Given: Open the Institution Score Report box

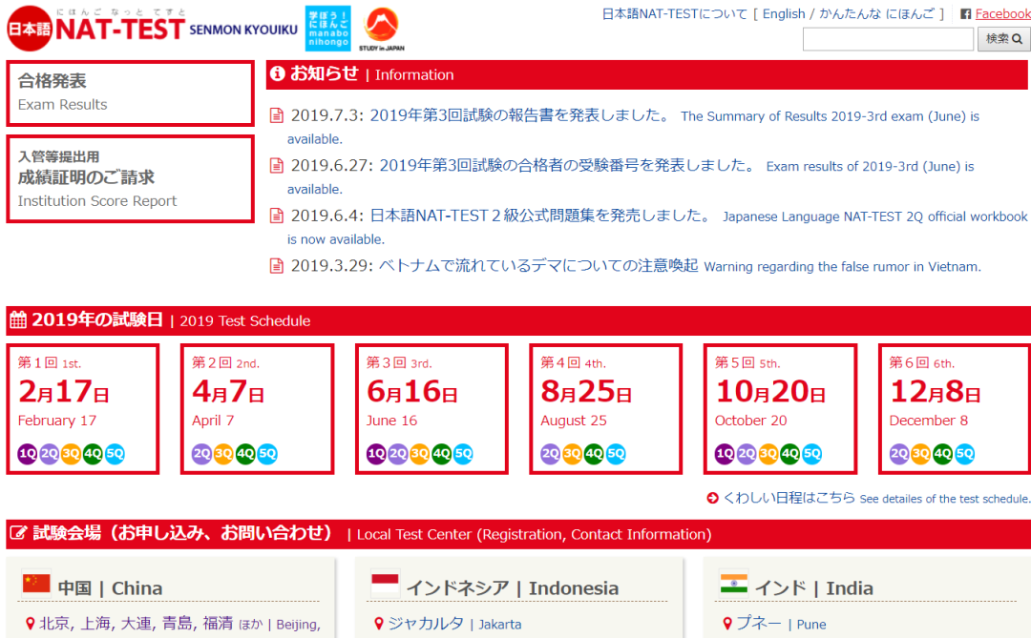Looking at the screenshot, I should click(x=130, y=178).
